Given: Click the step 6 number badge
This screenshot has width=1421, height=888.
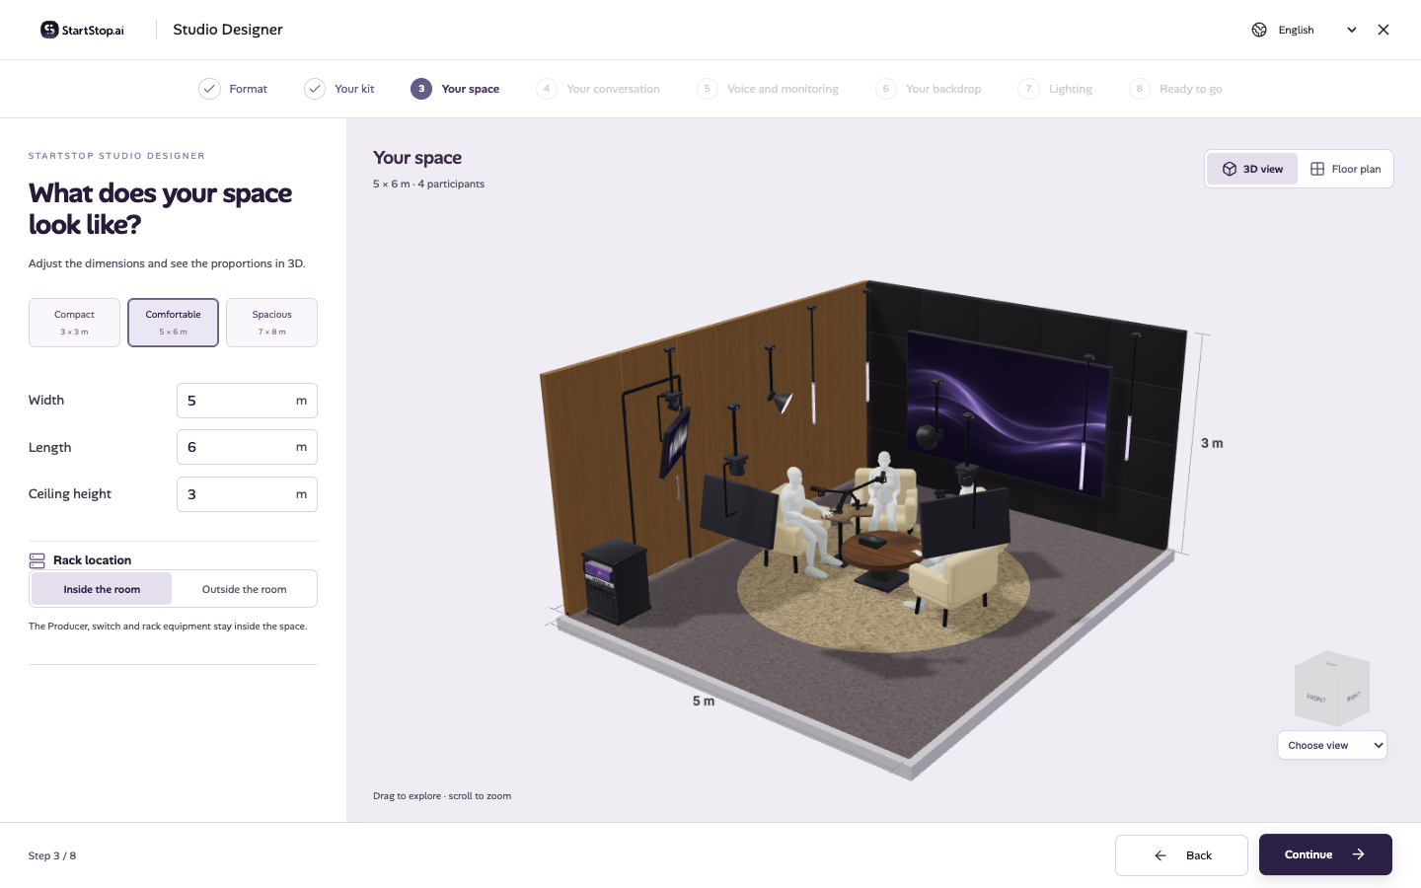Looking at the screenshot, I should pyautogui.click(x=886, y=89).
